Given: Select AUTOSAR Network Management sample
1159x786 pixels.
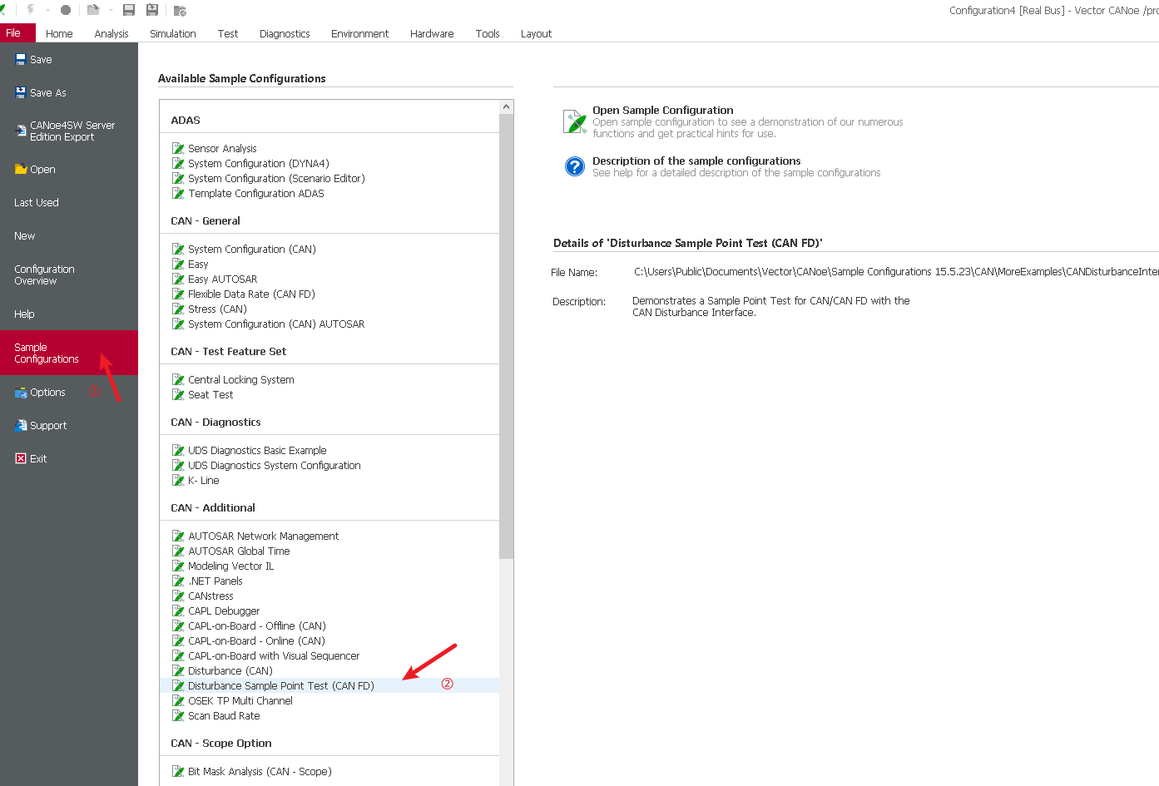Looking at the screenshot, I should [x=264, y=536].
